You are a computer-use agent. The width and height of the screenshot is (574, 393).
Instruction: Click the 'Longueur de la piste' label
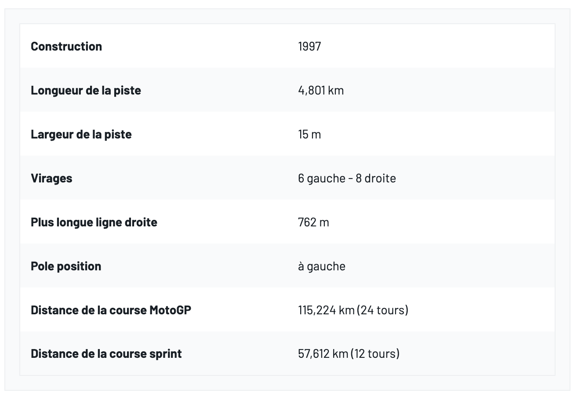(86, 90)
